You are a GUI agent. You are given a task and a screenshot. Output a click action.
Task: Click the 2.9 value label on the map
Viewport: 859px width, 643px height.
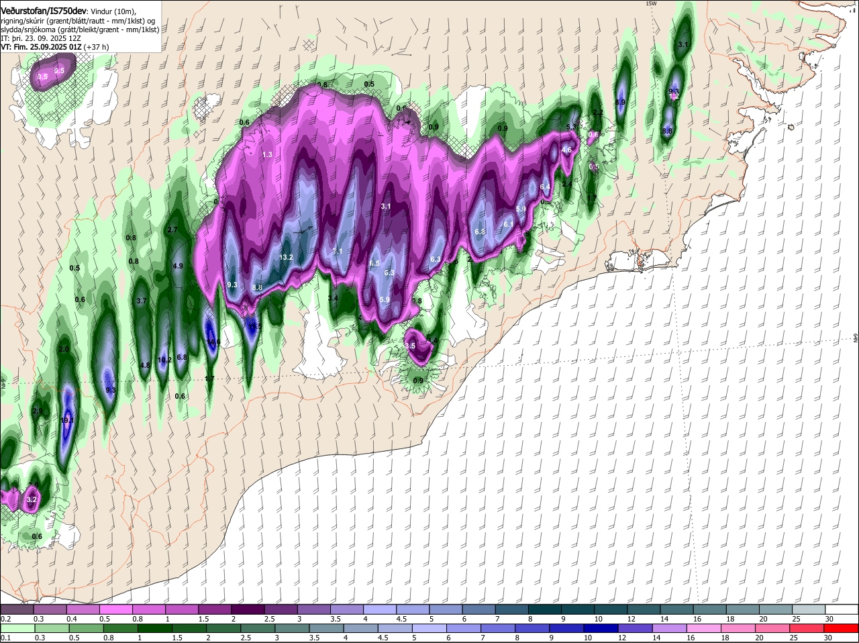(38, 411)
